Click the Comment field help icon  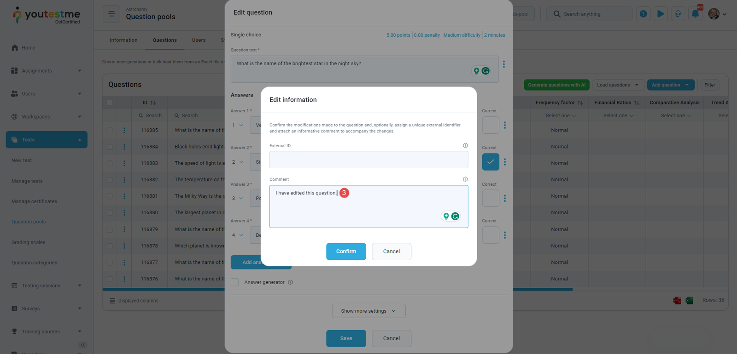465,179
